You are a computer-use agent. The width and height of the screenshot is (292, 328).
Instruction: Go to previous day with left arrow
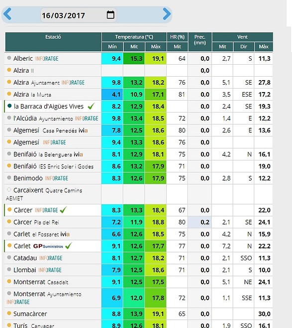pyautogui.click(x=7, y=14)
